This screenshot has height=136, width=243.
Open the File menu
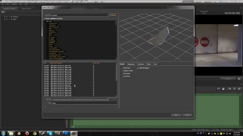click(3, 4)
